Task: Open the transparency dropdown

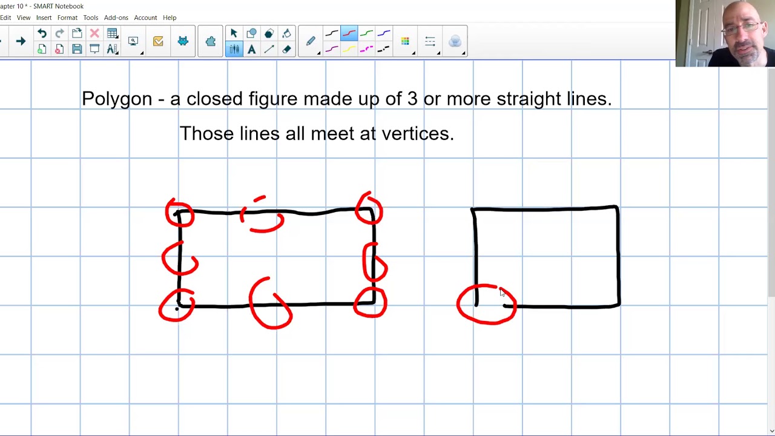Action: click(455, 41)
